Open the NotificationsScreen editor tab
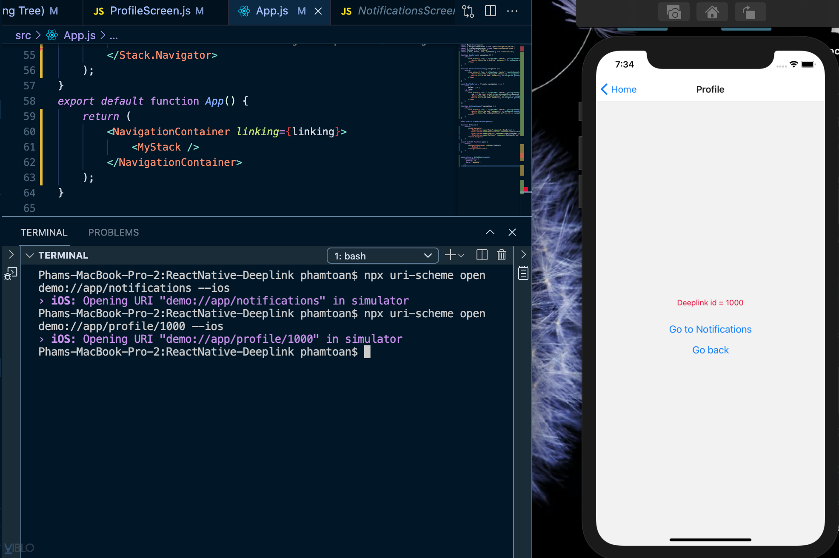This screenshot has height=558, width=839. pos(398,11)
